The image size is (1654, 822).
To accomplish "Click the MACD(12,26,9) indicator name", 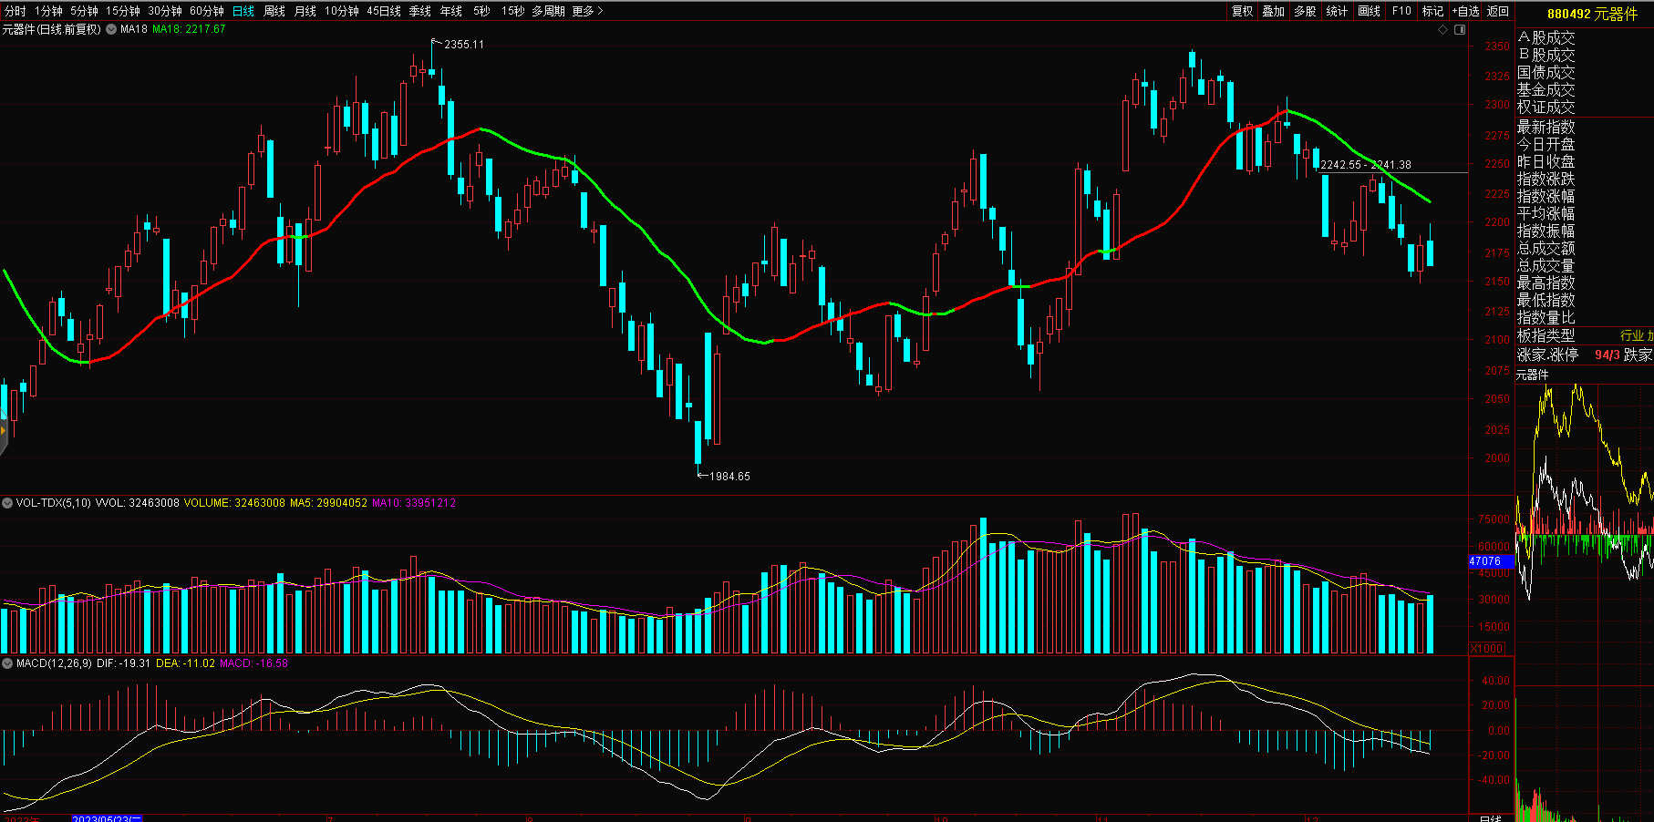I will click(x=54, y=663).
